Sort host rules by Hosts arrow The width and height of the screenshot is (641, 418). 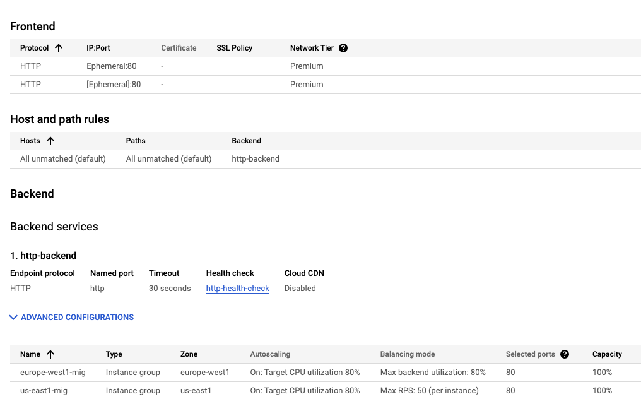[50, 141]
